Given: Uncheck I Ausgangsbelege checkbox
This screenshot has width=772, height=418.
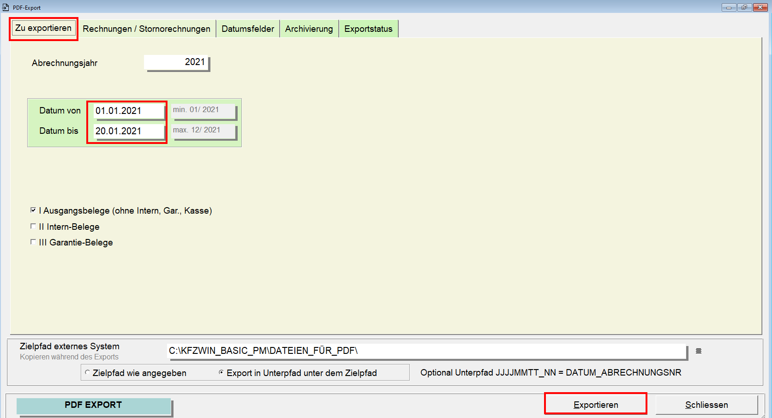Looking at the screenshot, I should (33, 210).
